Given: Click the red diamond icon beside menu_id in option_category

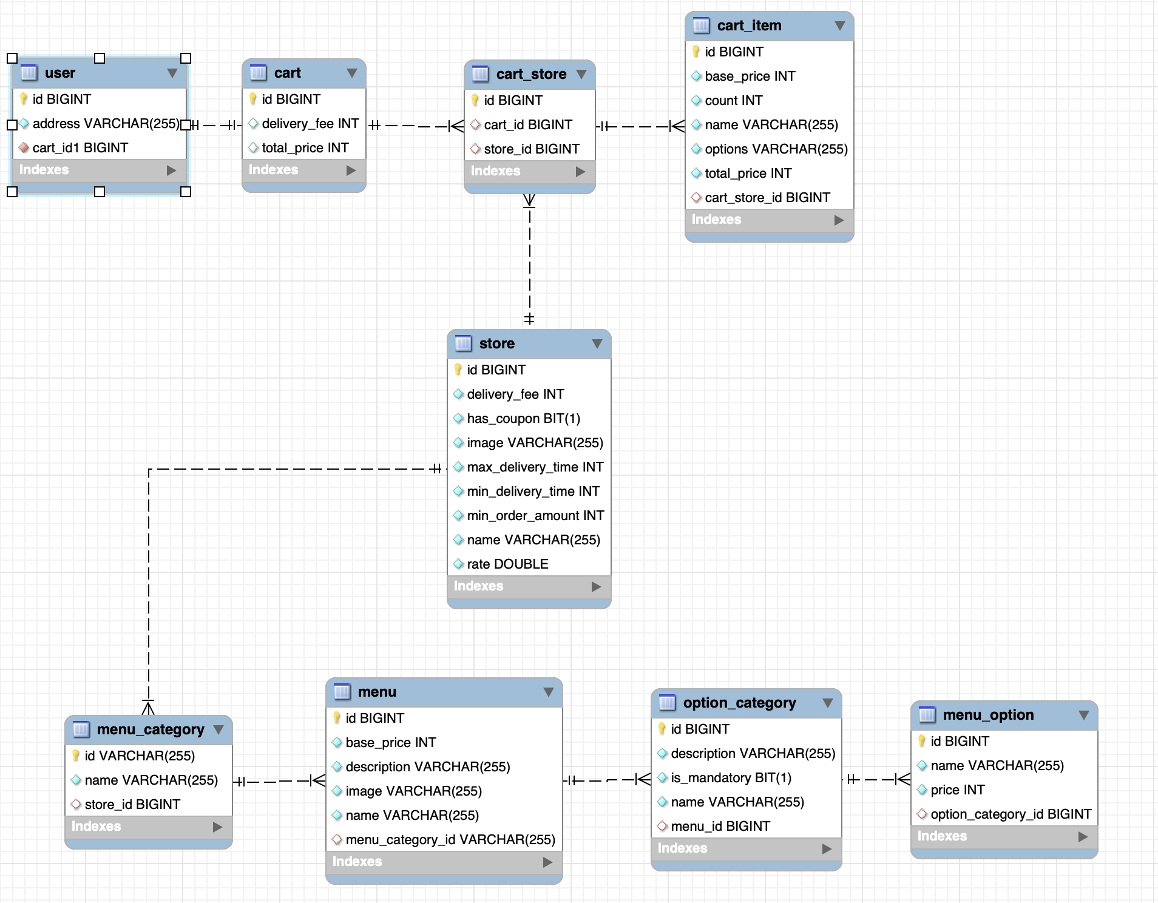Looking at the screenshot, I should coord(663,825).
